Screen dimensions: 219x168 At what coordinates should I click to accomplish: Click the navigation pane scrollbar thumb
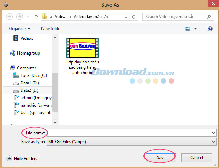click(55, 92)
